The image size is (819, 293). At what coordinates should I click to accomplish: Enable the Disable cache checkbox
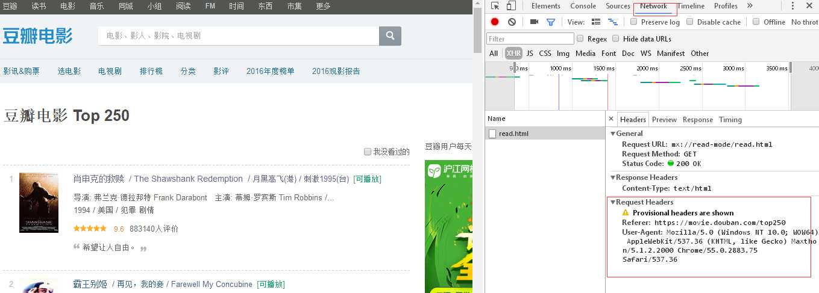click(x=690, y=22)
